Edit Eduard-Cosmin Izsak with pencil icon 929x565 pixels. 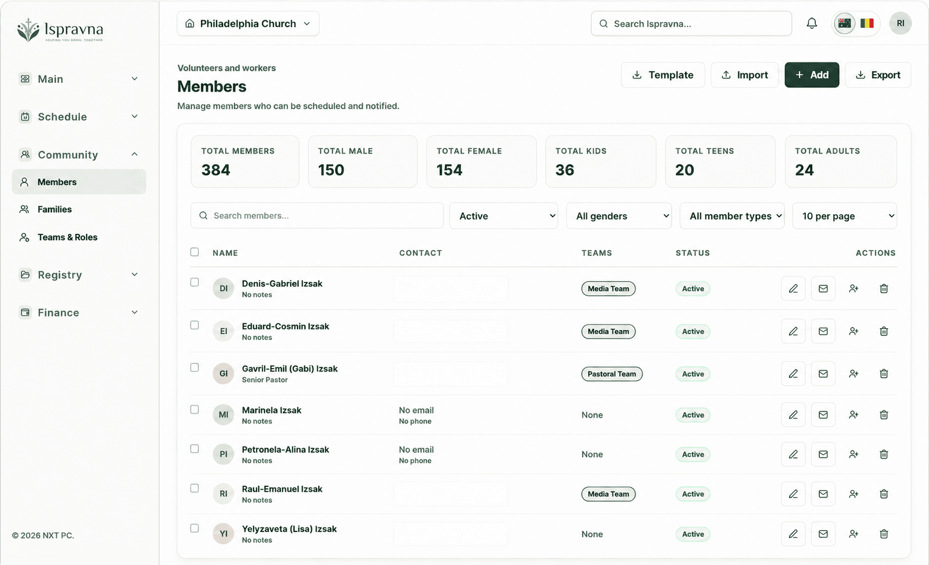click(x=793, y=331)
